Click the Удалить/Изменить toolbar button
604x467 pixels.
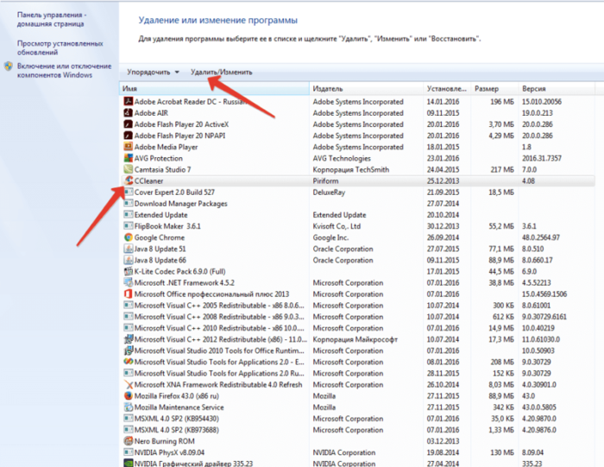click(222, 72)
